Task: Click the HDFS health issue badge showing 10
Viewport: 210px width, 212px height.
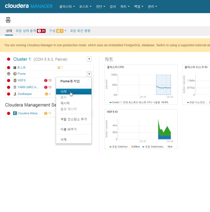Action: tap(48, 81)
